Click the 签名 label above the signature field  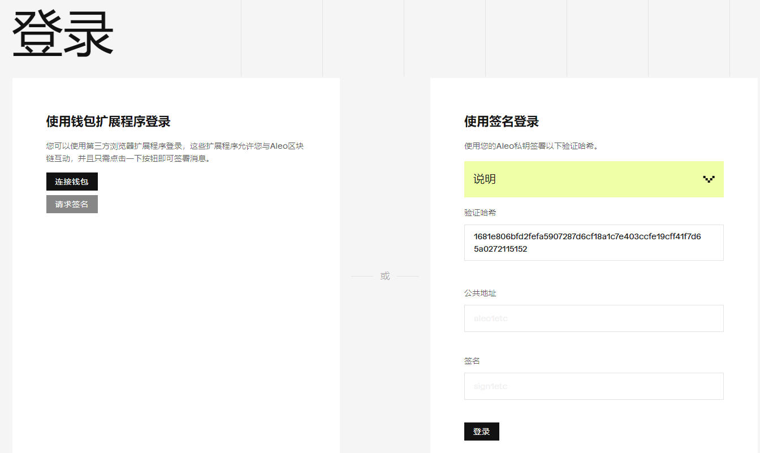472,361
